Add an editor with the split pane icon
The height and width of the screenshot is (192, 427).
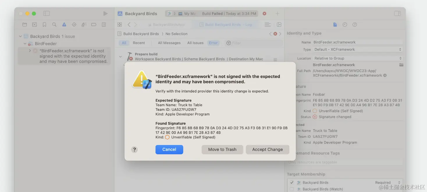click(x=279, y=25)
